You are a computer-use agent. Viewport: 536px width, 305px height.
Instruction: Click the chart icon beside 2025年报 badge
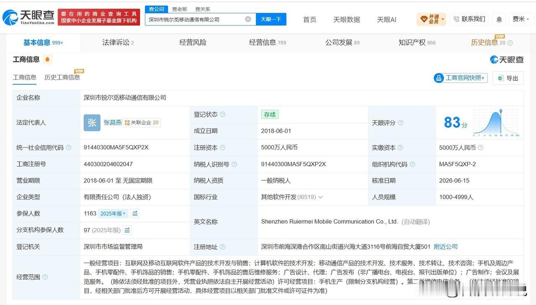coord(135,213)
